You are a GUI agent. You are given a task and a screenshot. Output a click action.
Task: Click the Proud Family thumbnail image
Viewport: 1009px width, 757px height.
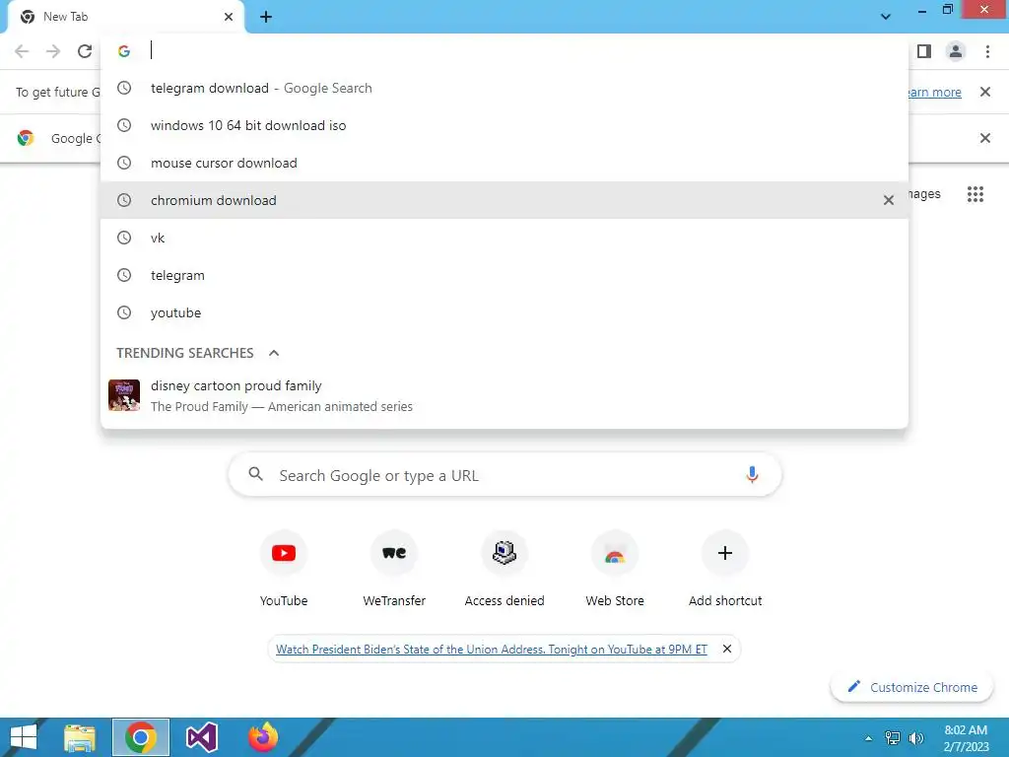pyautogui.click(x=124, y=395)
